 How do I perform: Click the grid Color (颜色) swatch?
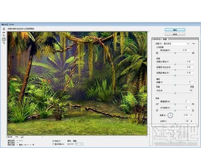tap(75, 141)
